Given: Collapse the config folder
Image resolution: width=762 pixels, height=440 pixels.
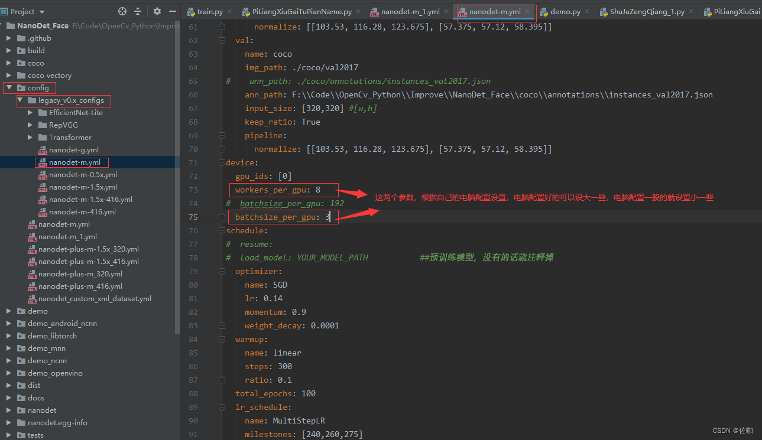Looking at the screenshot, I should (x=9, y=88).
